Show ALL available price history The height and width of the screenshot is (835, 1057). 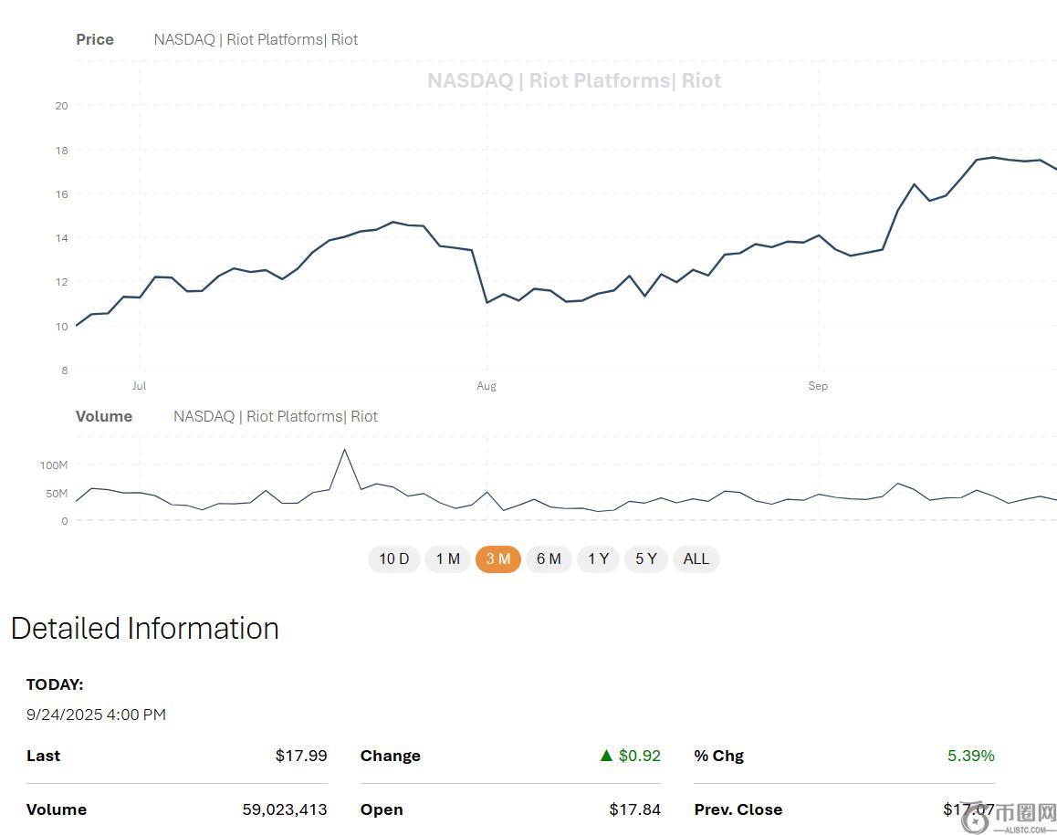coord(696,558)
